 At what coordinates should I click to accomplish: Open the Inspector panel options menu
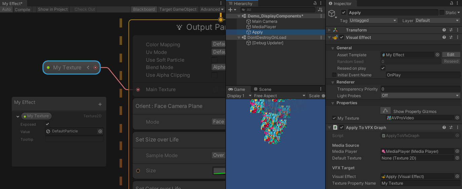458,3
